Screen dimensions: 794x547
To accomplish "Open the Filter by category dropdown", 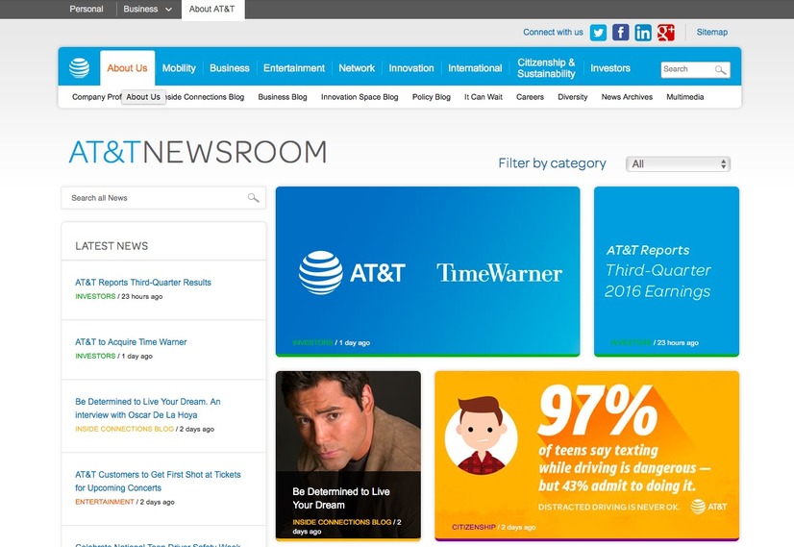I will click(678, 163).
